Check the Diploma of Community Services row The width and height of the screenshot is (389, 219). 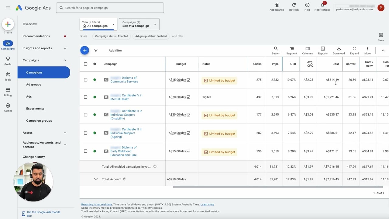click(85, 80)
